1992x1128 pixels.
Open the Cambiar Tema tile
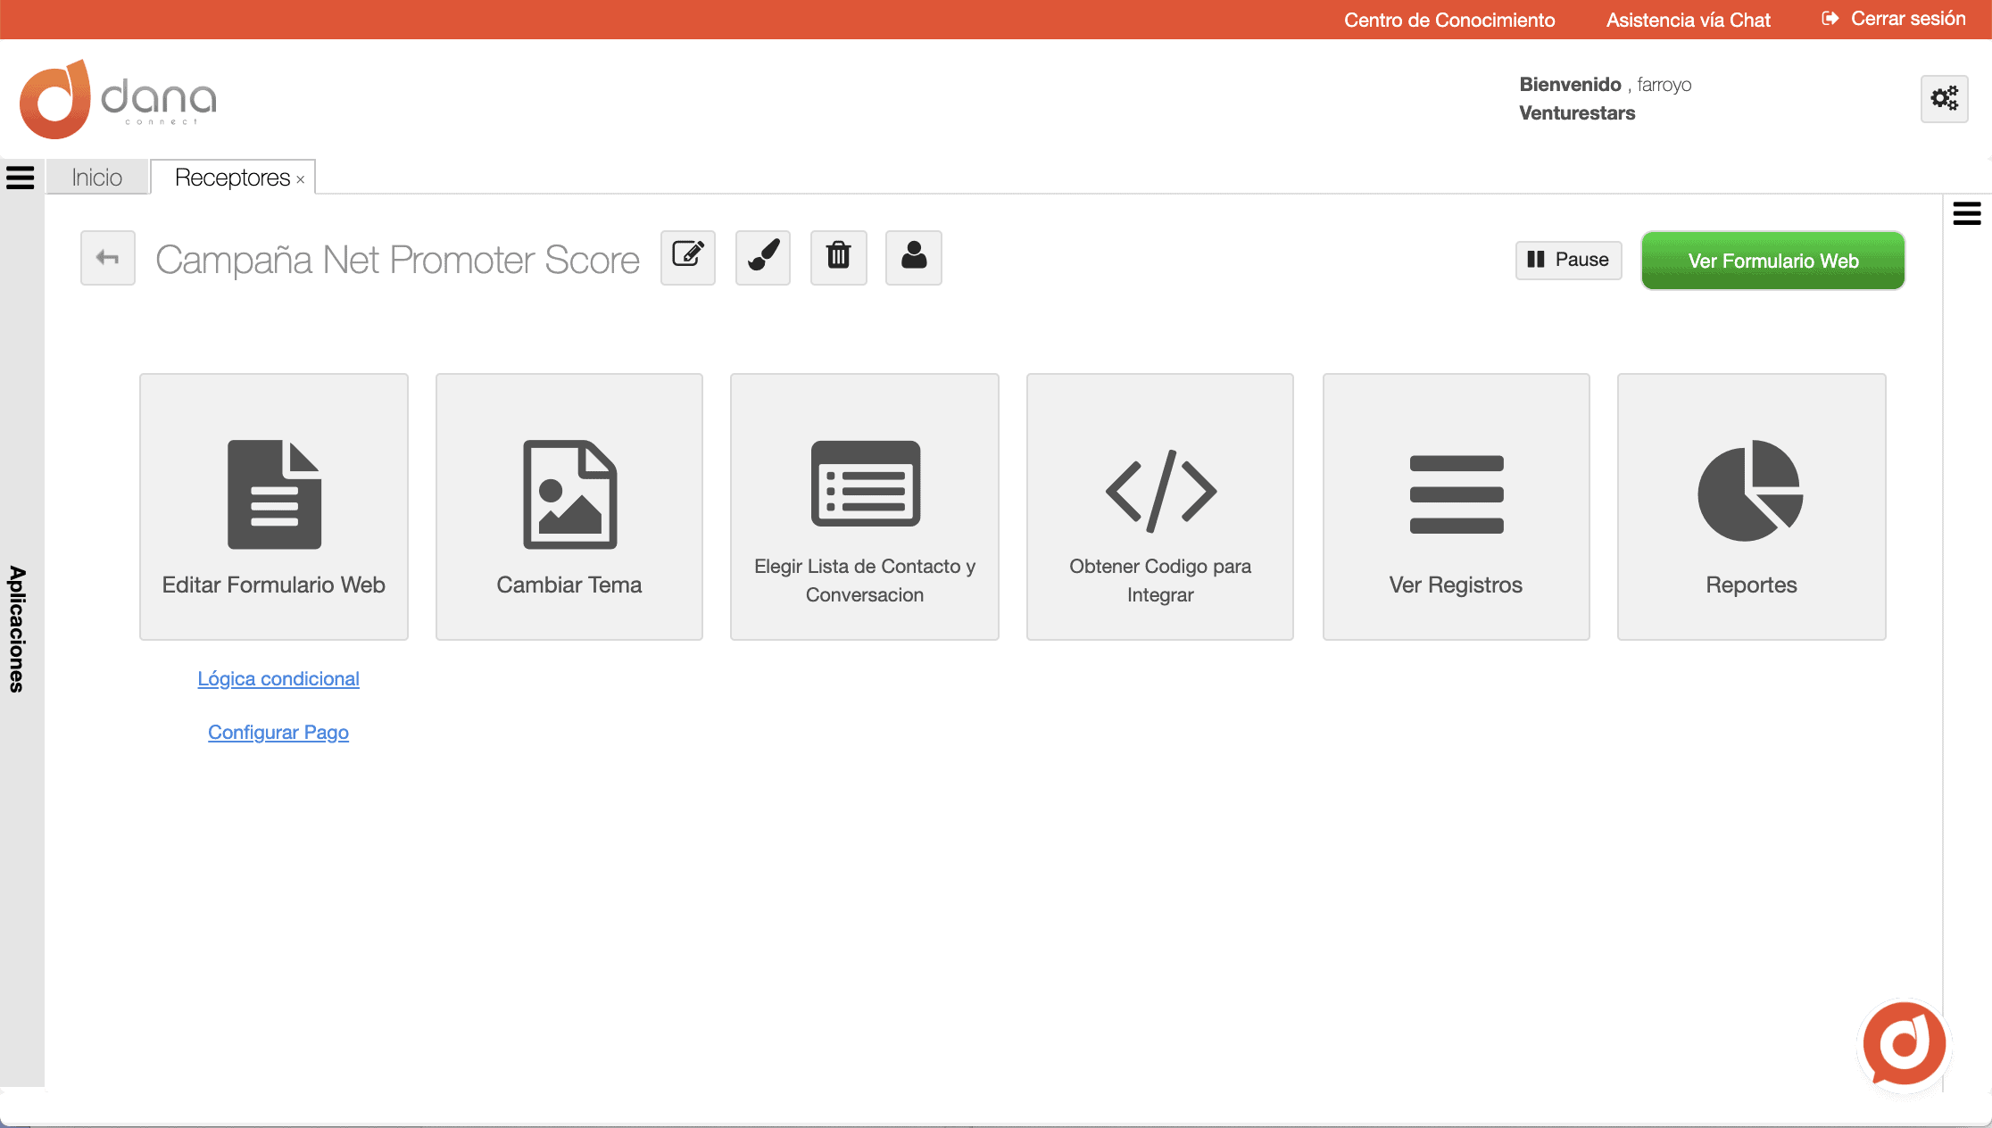tap(569, 507)
